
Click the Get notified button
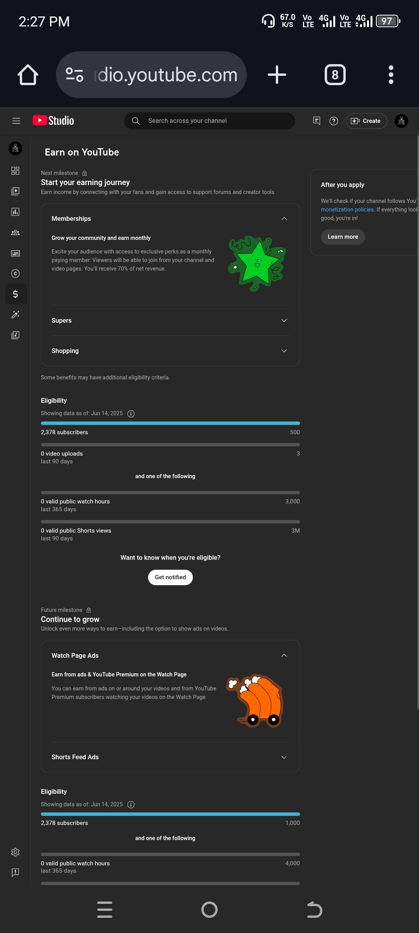(x=170, y=577)
